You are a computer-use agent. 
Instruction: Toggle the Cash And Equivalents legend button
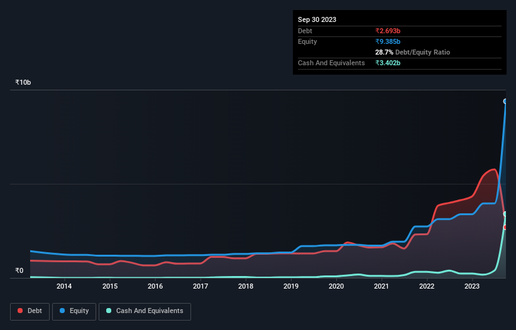click(145, 311)
